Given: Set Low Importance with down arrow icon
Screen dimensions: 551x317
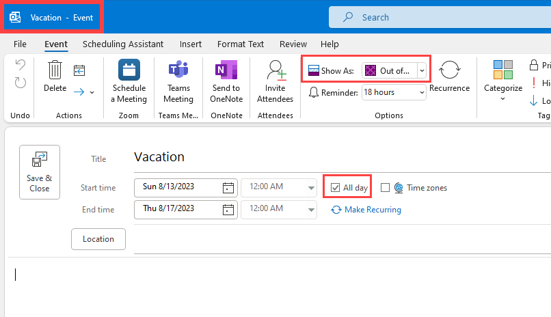Looking at the screenshot, I should tap(533, 100).
